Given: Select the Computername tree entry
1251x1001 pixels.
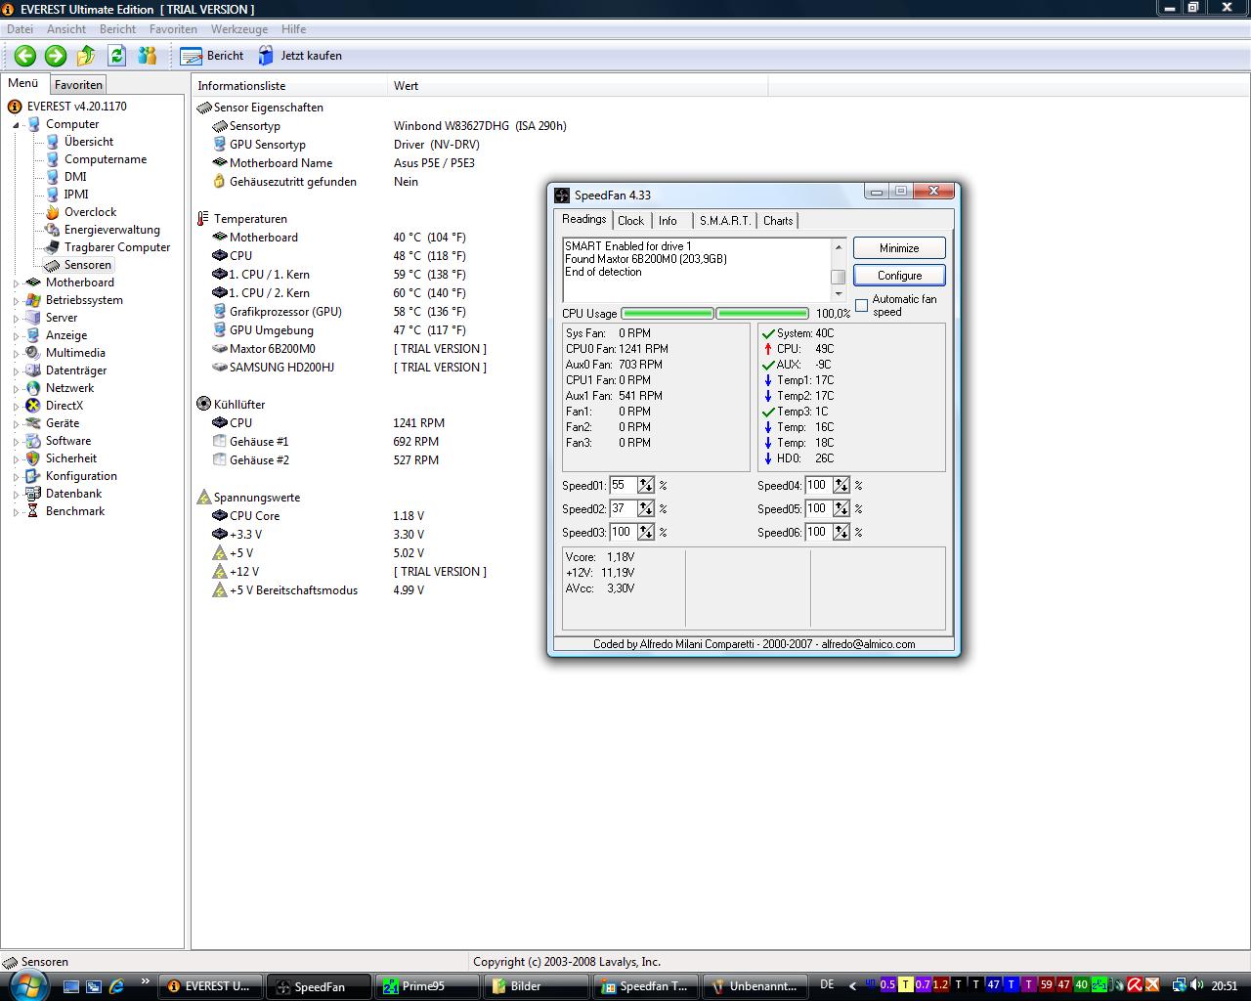Looking at the screenshot, I should coord(106,159).
